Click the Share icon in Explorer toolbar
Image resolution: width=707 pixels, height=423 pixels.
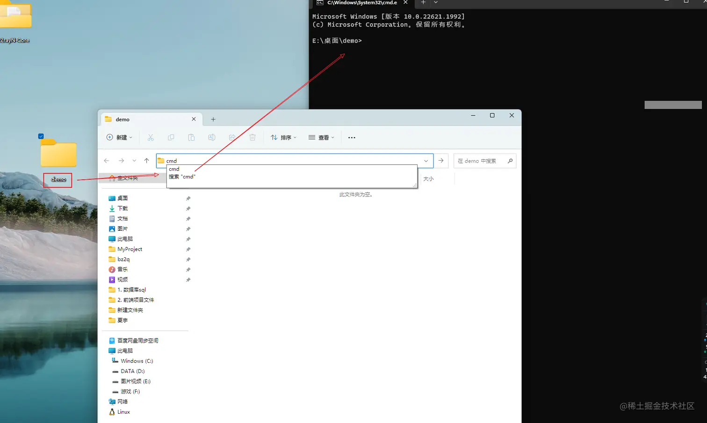232,137
